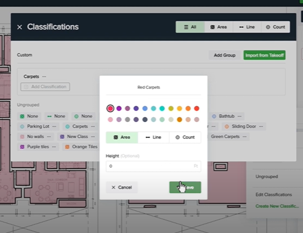
Task: Open Bathtub options menu
Action: 240,116
